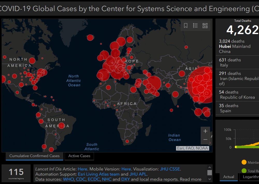Switch to Active Cases tab
This screenshot has height=184, width=259.
click(79, 156)
